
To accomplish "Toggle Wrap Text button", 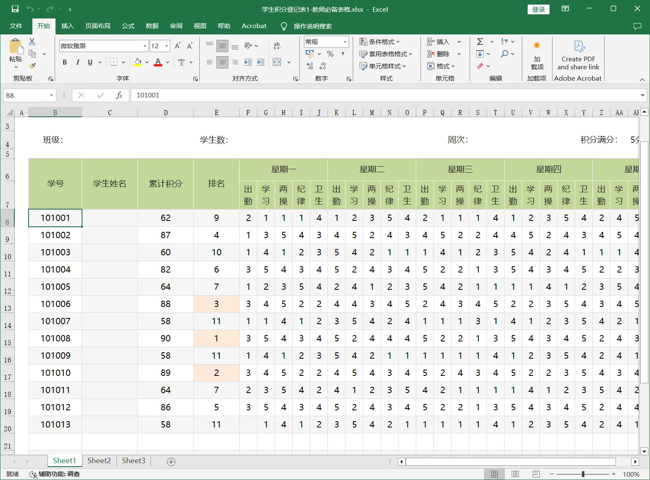I will 277,45.
